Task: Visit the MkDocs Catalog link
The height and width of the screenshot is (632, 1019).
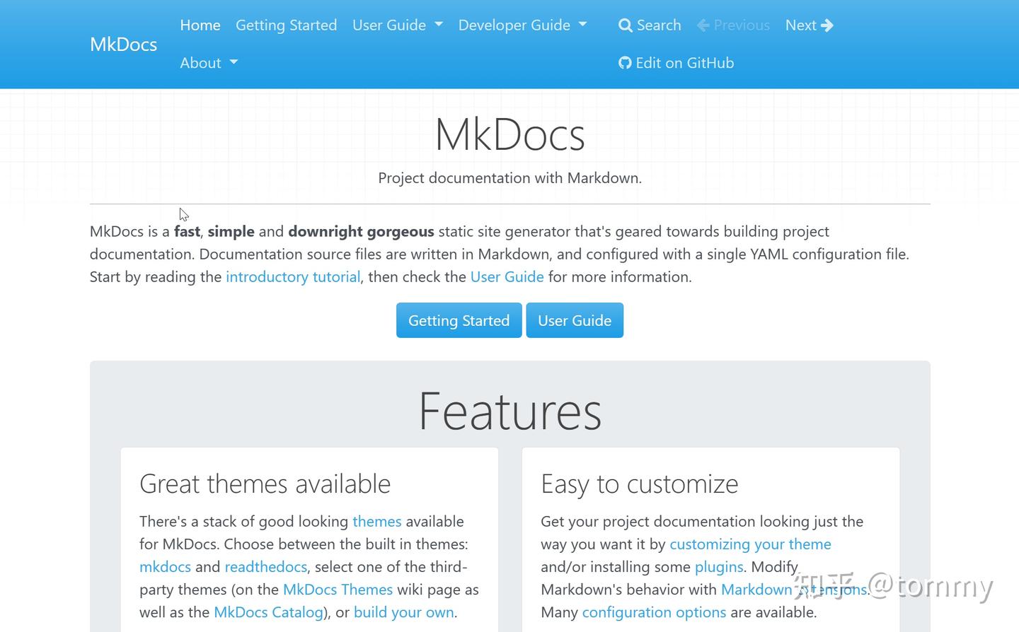Action: [x=268, y=612]
